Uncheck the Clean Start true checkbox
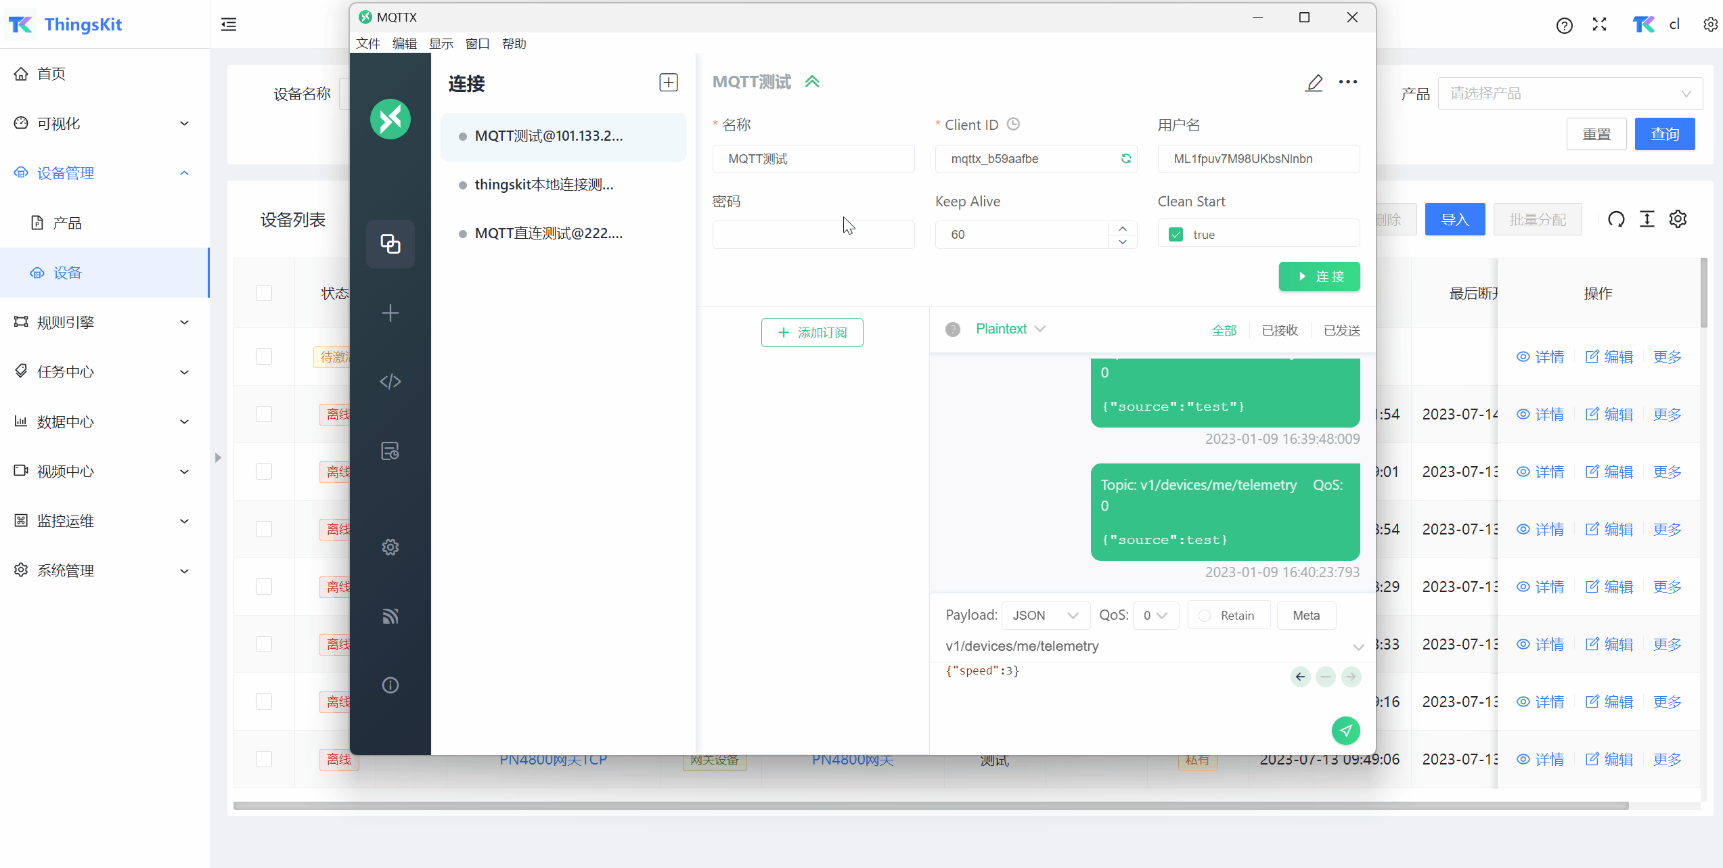Viewport: 1723px width, 868px height. click(1176, 234)
